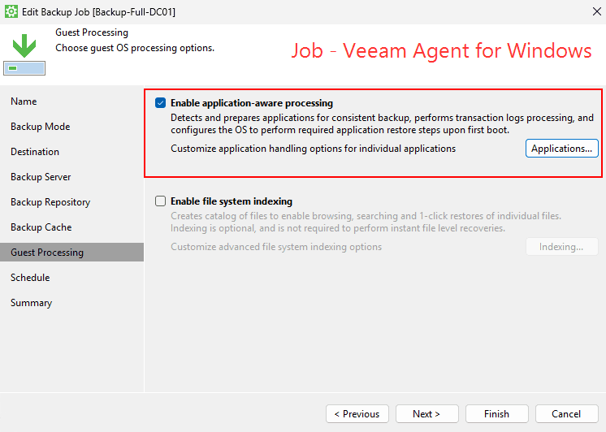Viewport: 606px width, 432px height.
Task: Close the Edit Backup Job window
Action: click(x=597, y=11)
